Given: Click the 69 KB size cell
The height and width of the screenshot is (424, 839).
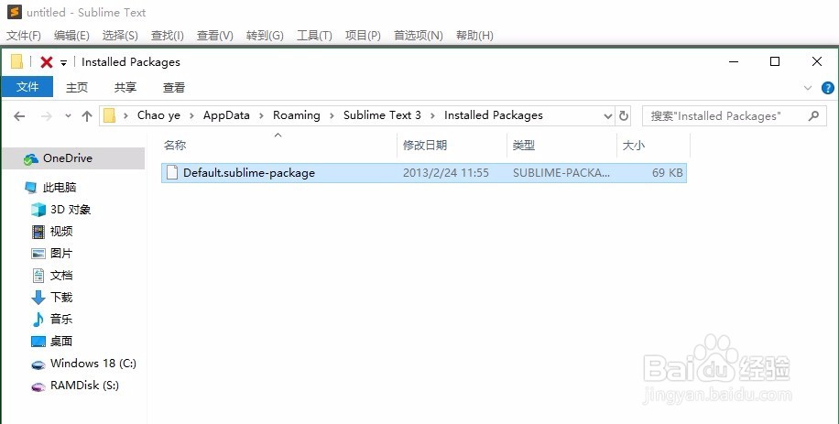Looking at the screenshot, I should [667, 173].
